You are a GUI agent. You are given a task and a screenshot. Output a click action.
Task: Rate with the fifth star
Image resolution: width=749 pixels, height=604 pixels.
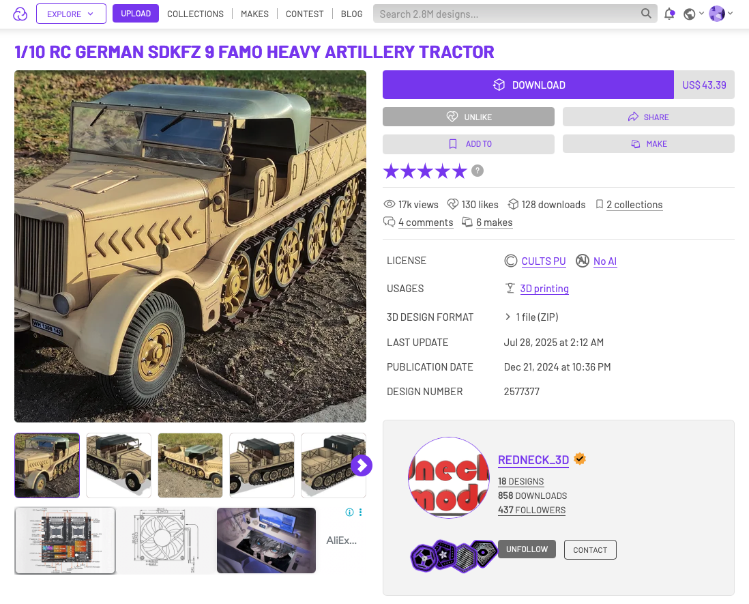(460, 171)
